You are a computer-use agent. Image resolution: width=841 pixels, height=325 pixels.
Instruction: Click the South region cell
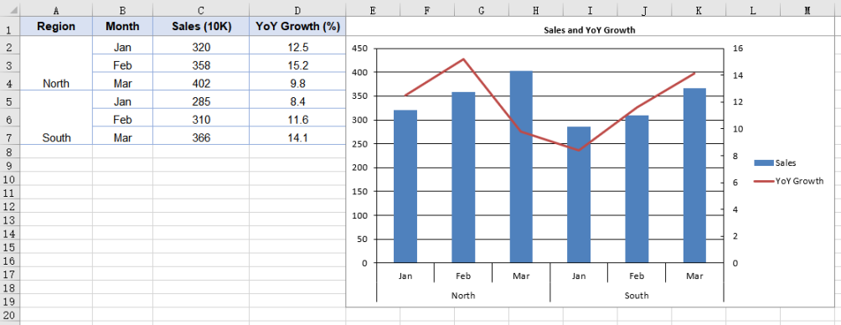click(56, 117)
